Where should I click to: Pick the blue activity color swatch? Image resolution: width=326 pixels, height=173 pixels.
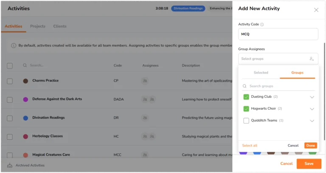click(x=257, y=153)
